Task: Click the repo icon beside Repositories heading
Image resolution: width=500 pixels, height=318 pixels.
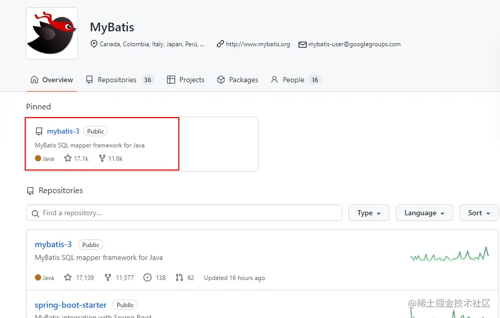Action: coord(30,191)
